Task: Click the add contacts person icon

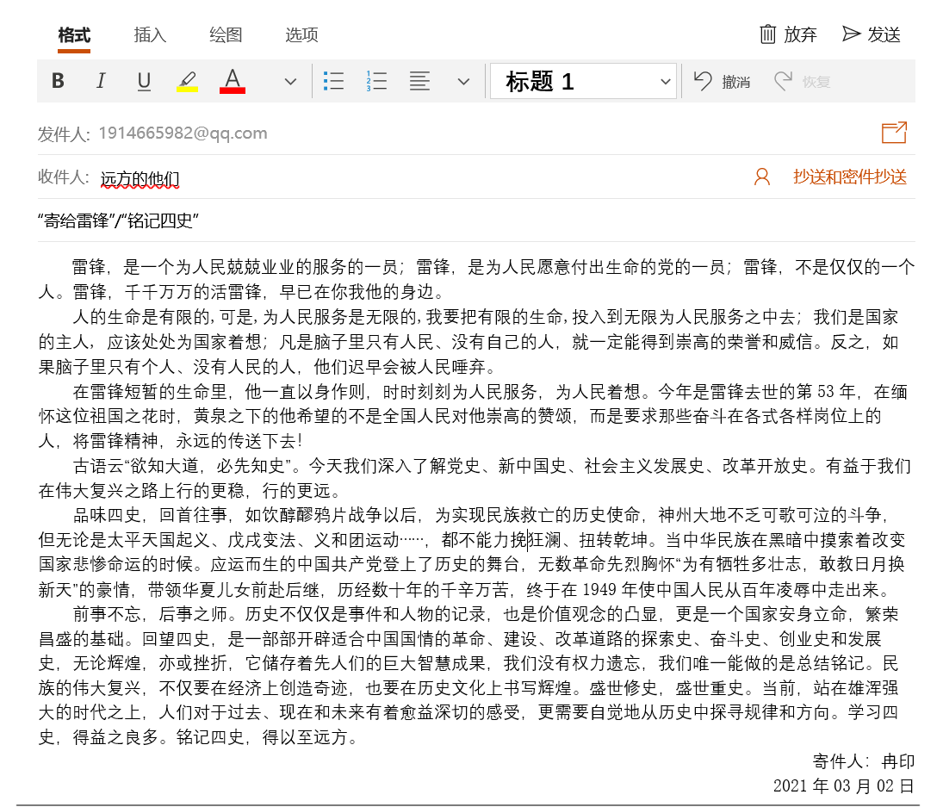Action: pos(762,177)
